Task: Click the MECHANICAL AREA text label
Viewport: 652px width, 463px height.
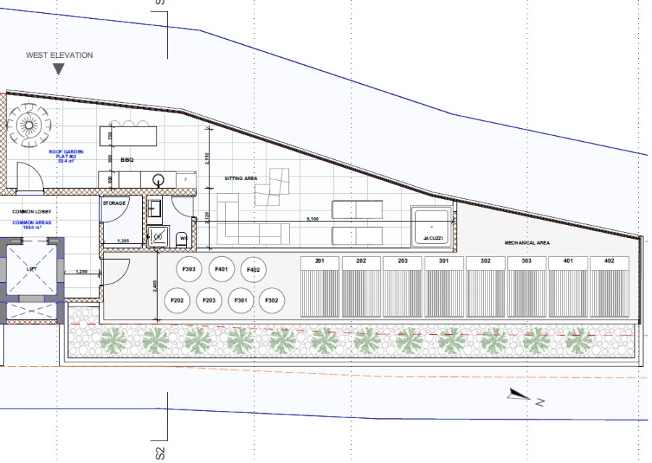Action: [529, 242]
